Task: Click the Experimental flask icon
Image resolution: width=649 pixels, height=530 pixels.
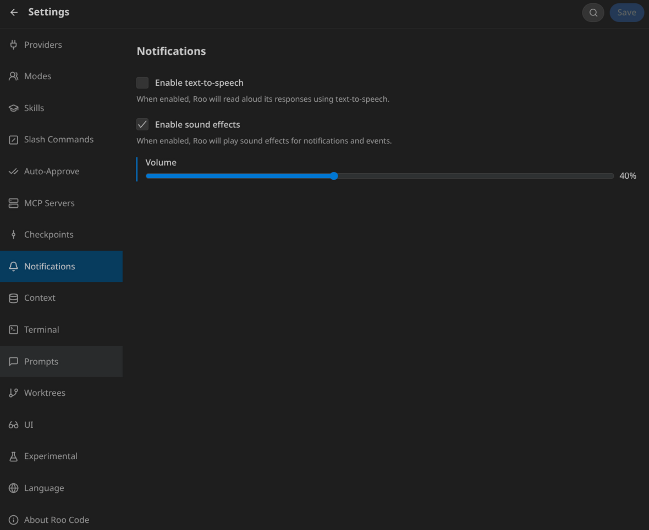Action: pyautogui.click(x=14, y=456)
